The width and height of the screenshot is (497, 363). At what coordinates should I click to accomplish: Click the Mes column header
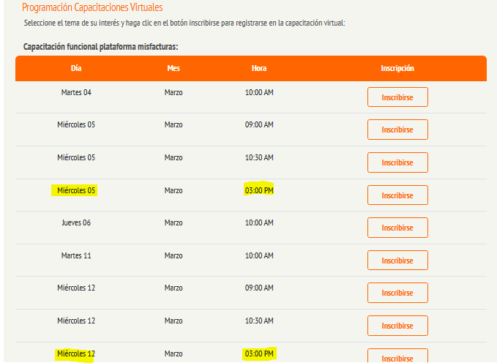(x=173, y=68)
